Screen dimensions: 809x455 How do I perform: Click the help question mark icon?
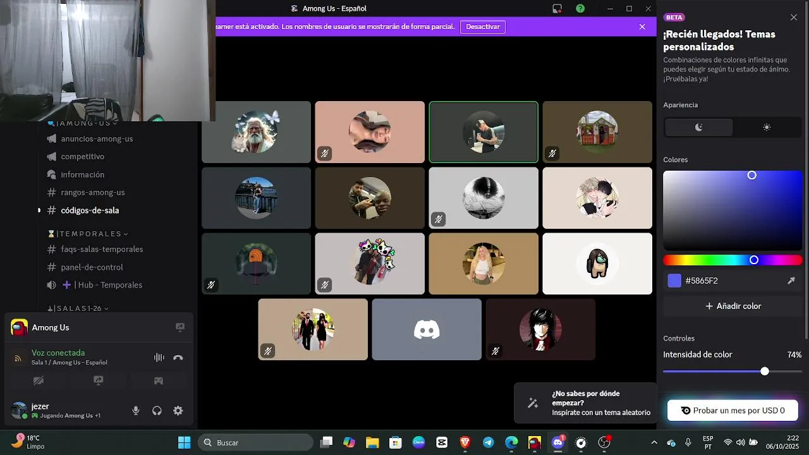(x=580, y=8)
